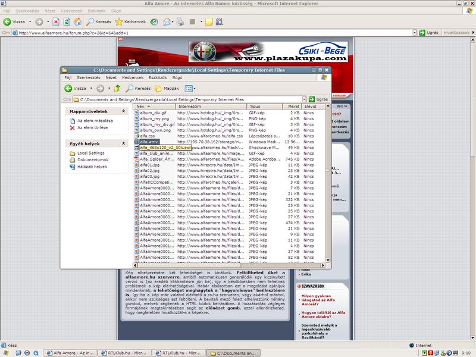Open the Eszközök menu in Internet Explorer
Viewport: 476px width, 357px height.
click(x=96, y=11)
